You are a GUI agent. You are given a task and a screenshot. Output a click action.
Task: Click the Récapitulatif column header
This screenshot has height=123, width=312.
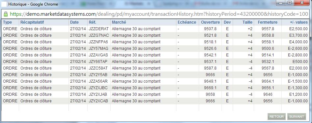pos(32,22)
